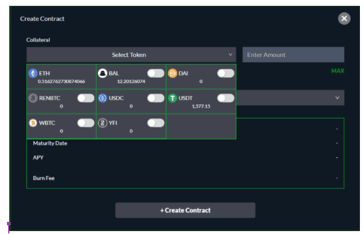Expand the second dropdown chevron below MAX

coord(337,98)
